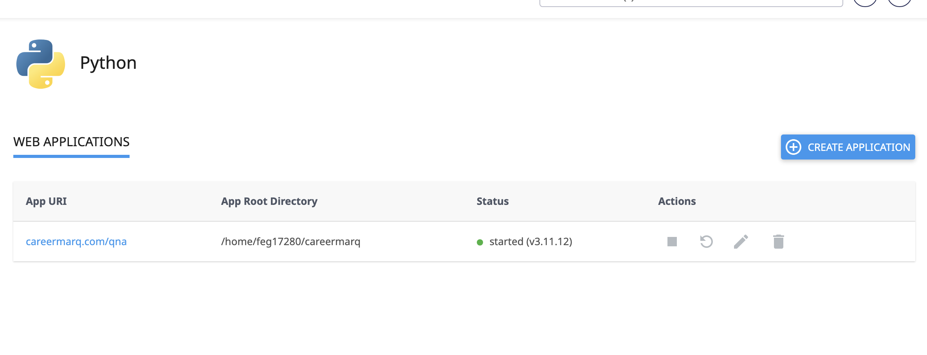Edit the application with pencil icon

tap(741, 242)
